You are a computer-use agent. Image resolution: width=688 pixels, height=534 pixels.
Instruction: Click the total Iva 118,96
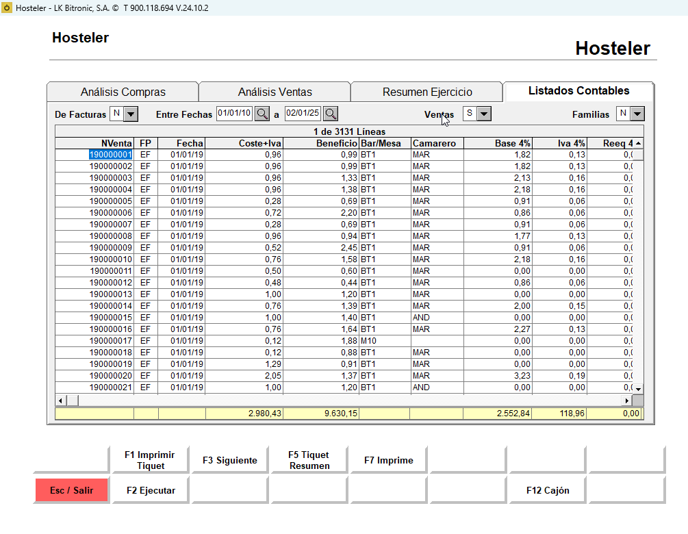coord(559,414)
